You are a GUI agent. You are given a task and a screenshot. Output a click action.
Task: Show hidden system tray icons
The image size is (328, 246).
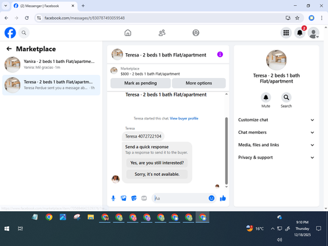coord(272,229)
